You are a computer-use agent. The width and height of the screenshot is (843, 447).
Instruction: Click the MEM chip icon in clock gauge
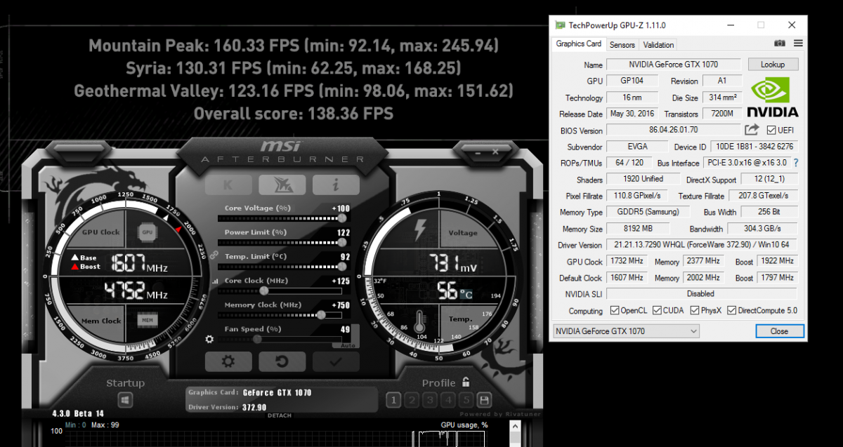point(147,320)
